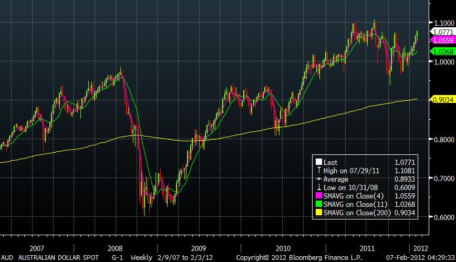The height and width of the screenshot is (262, 456).
Task: Select the magenta SMAVG(4) legend swatch
Action: click(318, 195)
